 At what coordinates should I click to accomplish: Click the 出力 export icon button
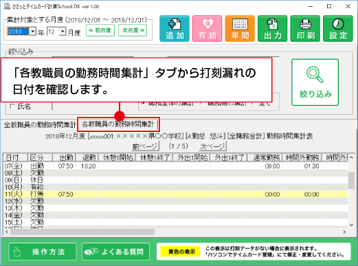tap(273, 29)
